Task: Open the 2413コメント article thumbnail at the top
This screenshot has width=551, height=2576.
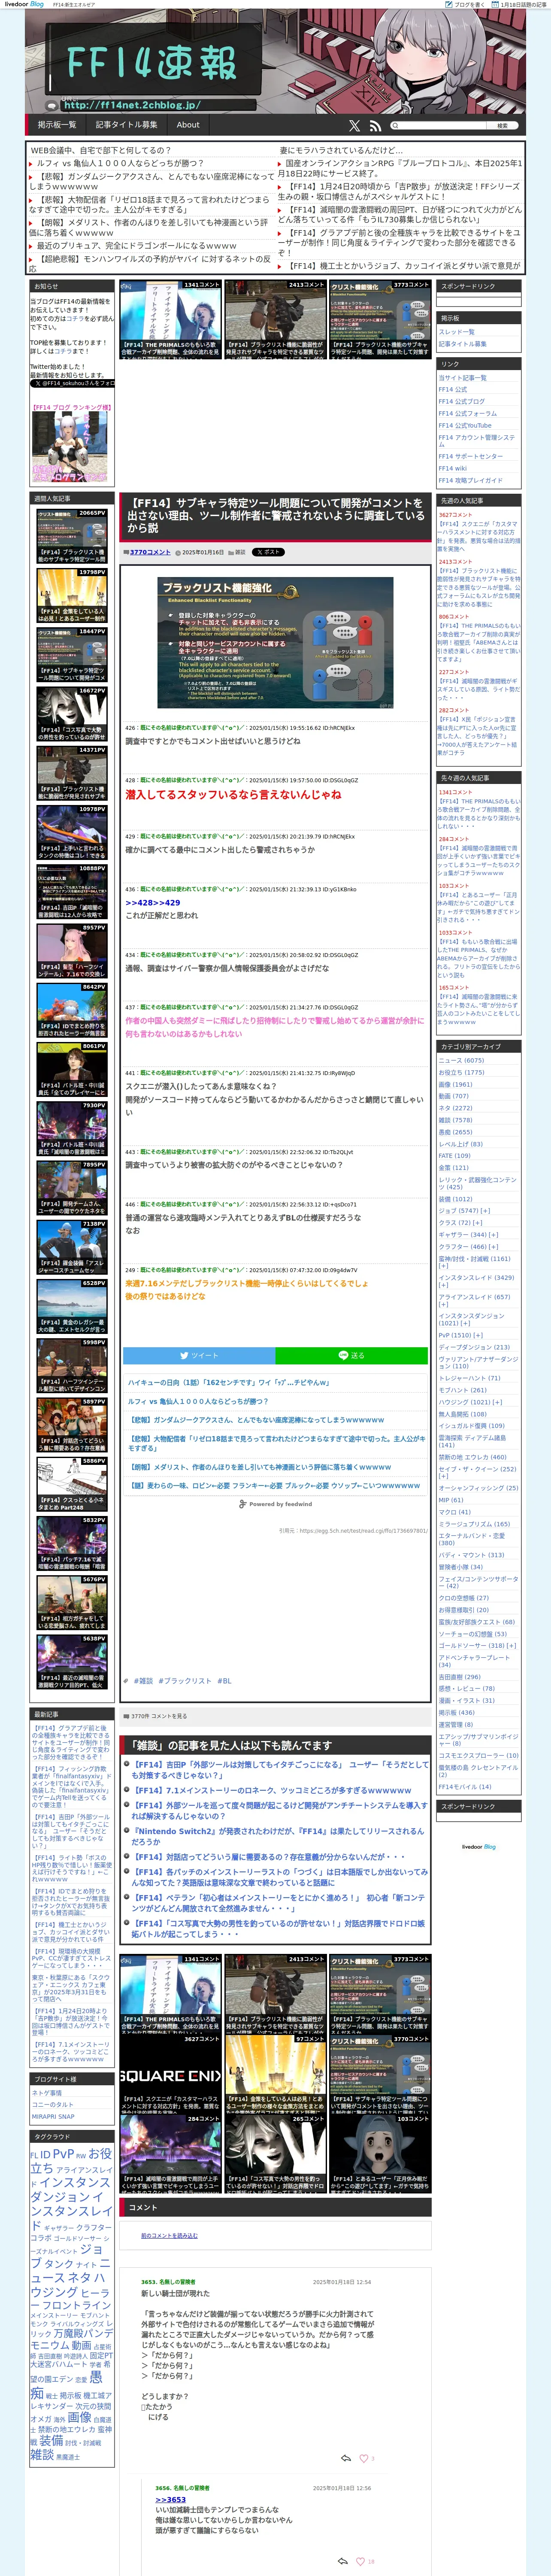Action: click(275, 319)
